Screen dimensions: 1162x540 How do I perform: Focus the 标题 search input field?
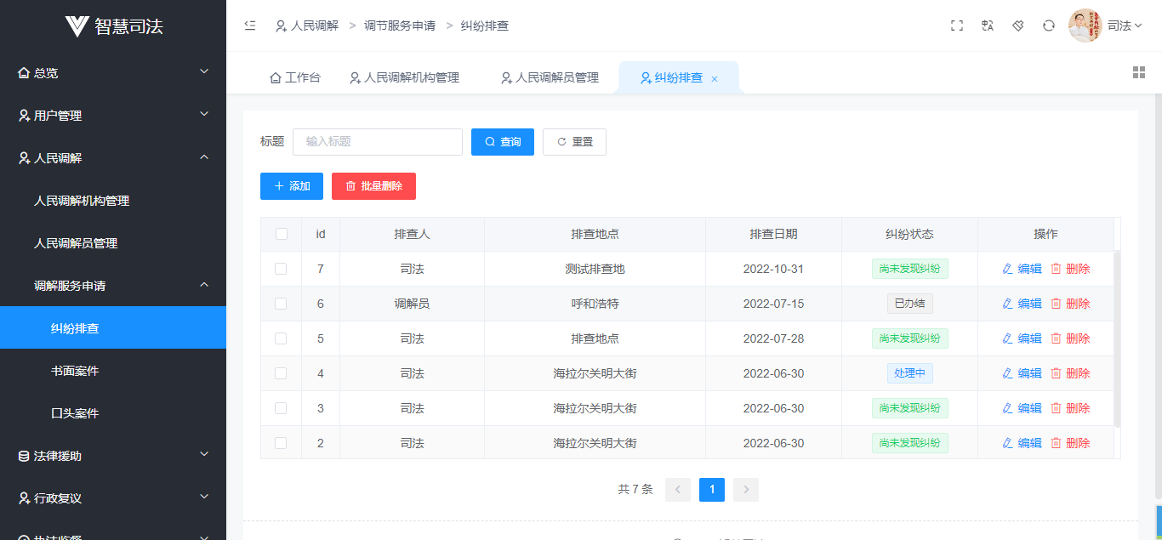pos(378,142)
